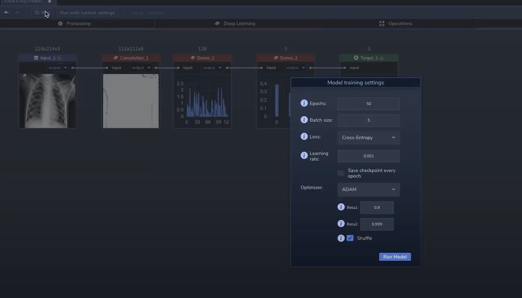Disable the Shuffle checkbox
This screenshot has height=298, width=522.
pos(350,238)
